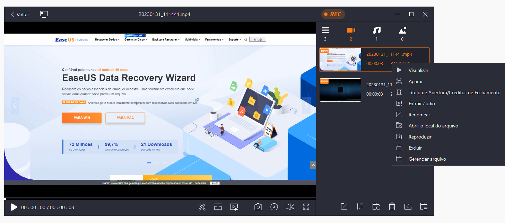505x223 pixels.
Task: Click the trash icon beside Excluir
Action: 399,148
